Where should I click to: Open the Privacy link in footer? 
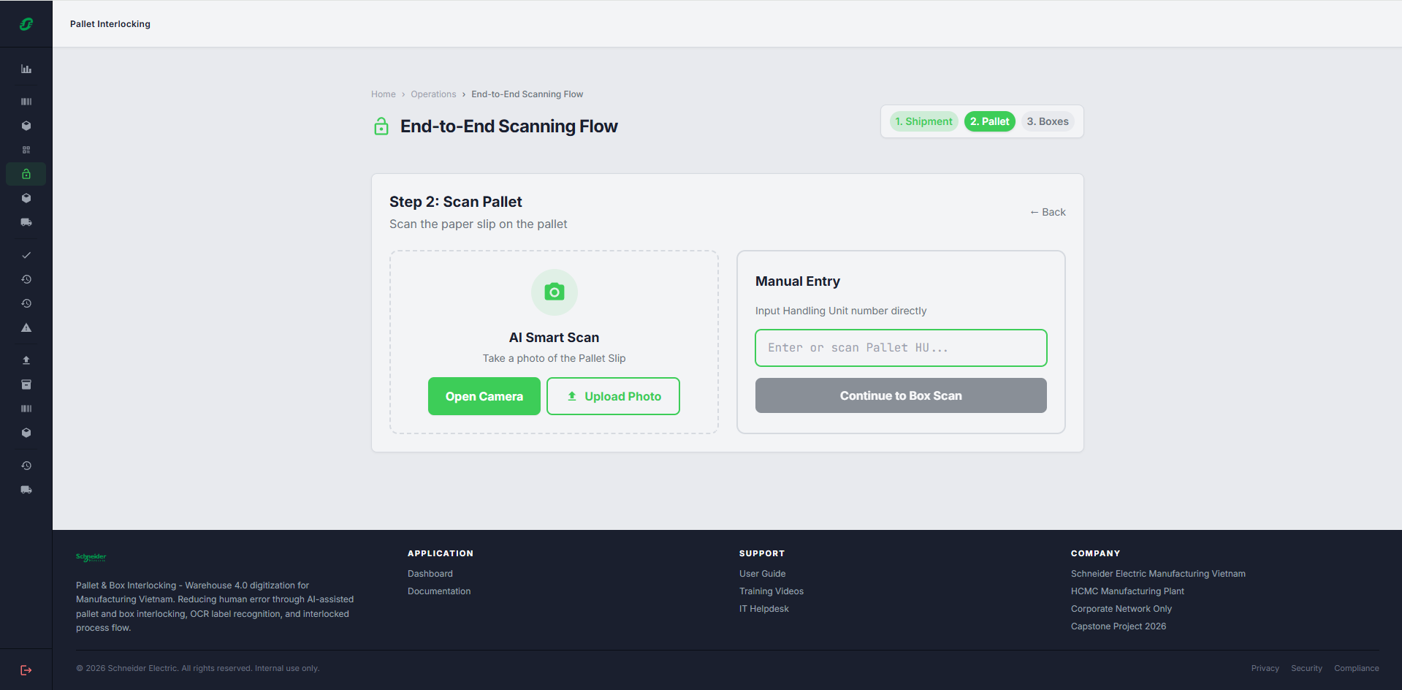click(x=1265, y=668)
